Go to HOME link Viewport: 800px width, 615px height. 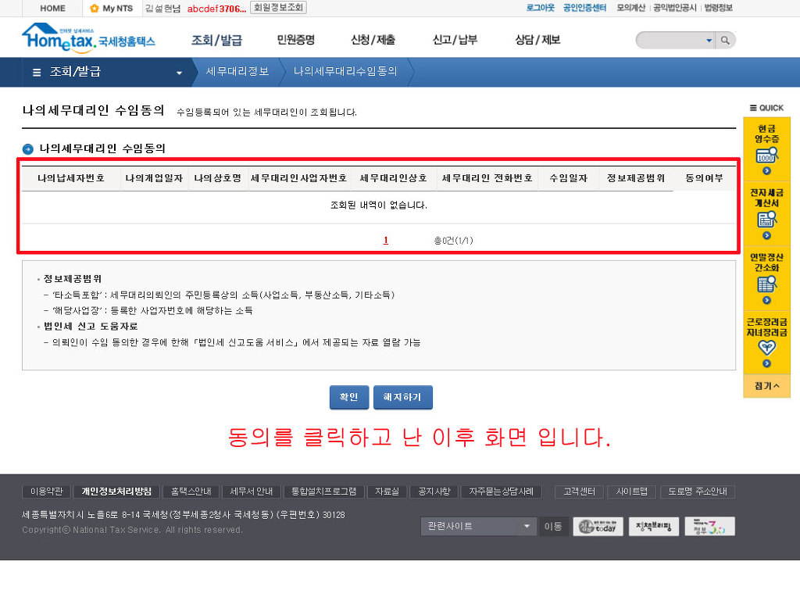[52, 8]
